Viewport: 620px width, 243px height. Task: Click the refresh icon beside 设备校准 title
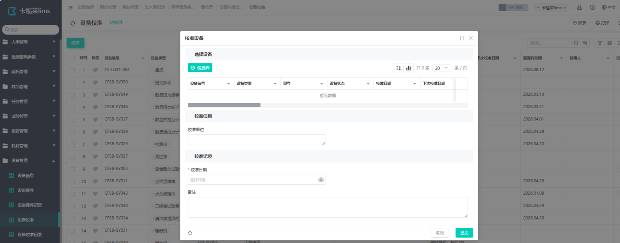click(x=73, y=23)
